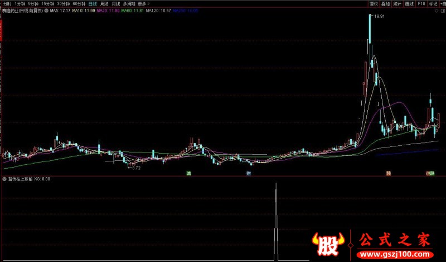Add the stock to watchlist with +自
Viewport: 446px width, 262px height.
click(x=443, y=4)
